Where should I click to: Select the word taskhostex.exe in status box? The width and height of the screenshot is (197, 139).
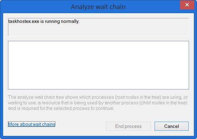[24, 21]
